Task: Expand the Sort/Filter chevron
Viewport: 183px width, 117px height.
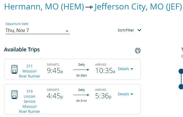Action: point(139,30)
